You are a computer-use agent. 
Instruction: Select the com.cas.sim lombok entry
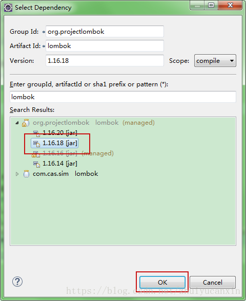click(65, 174)
